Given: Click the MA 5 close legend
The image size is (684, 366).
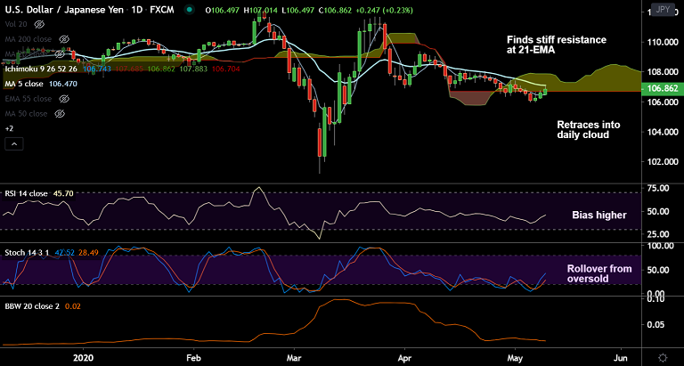Looking at the screenshot, I should tap(24, 84).
